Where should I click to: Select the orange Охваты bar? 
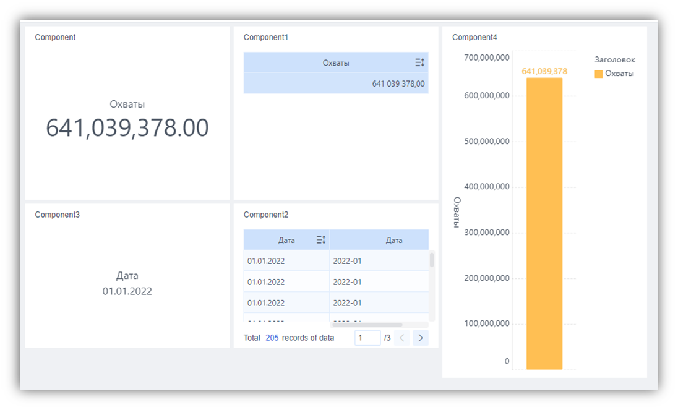coord(544,223)
